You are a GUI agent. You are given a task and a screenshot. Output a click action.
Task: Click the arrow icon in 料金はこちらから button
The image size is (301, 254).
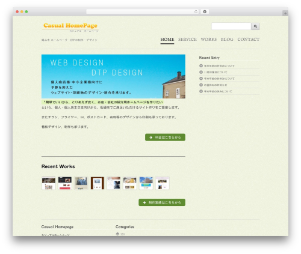(x=151, y=138)
